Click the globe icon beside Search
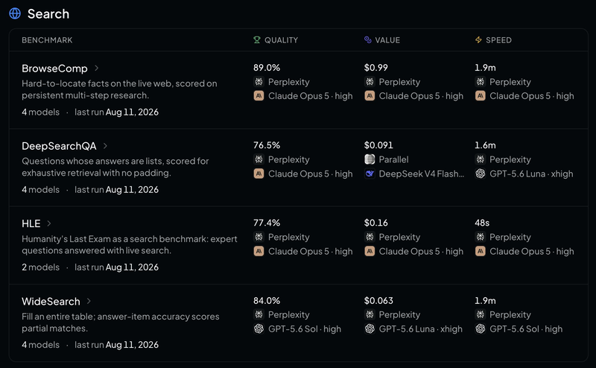Image resolution: width=596 pixels, height=368 pixels. tap(15, 13)
